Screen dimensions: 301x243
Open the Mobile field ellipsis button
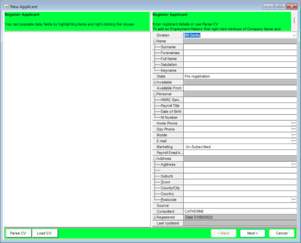[293, 135]
